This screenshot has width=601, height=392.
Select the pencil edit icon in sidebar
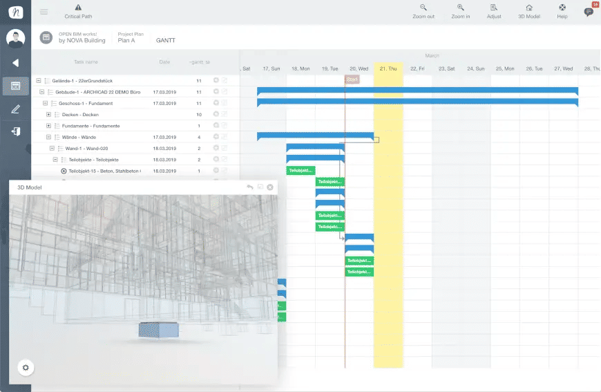point(15,109)
